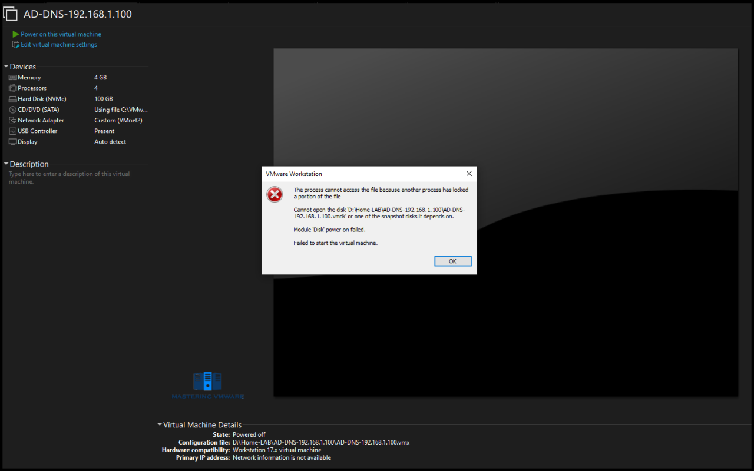The height and width of the screenshot is (471, 754).
Task: Click the red error icon in dialog
Action: (x=275, y=194)
